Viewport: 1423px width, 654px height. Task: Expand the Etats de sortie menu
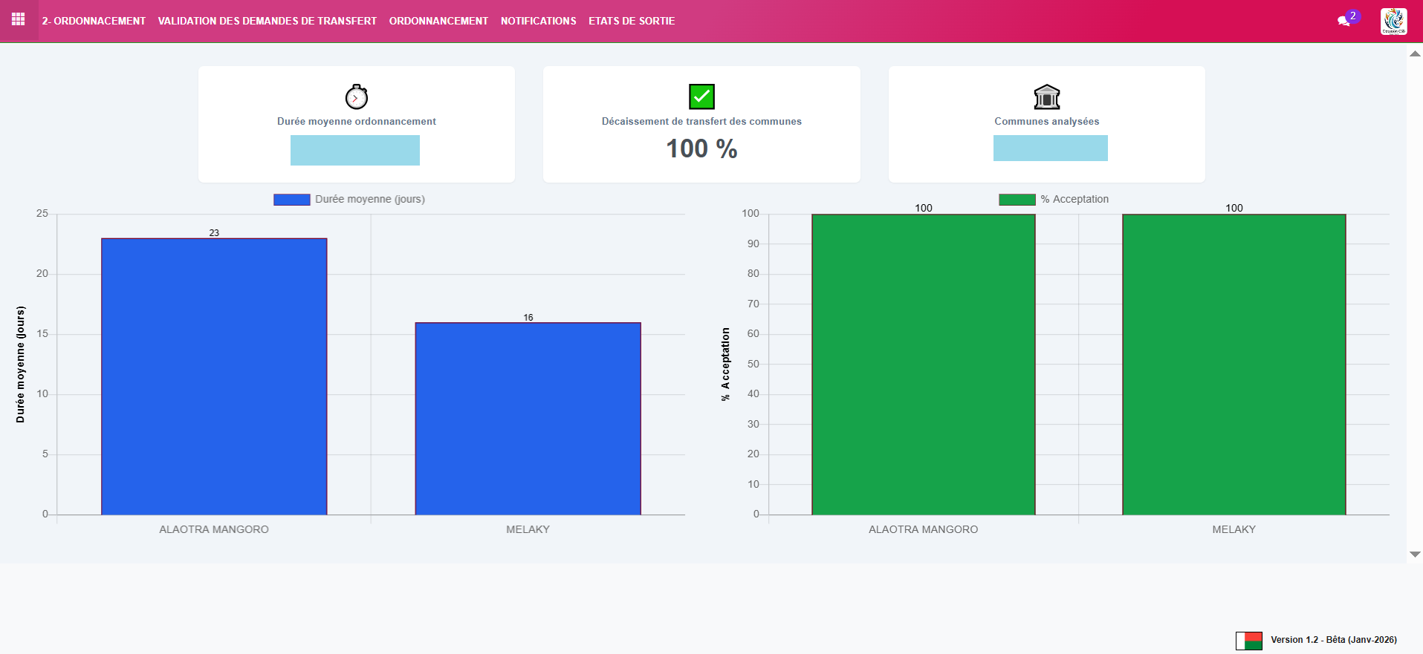tap(632, 21)
